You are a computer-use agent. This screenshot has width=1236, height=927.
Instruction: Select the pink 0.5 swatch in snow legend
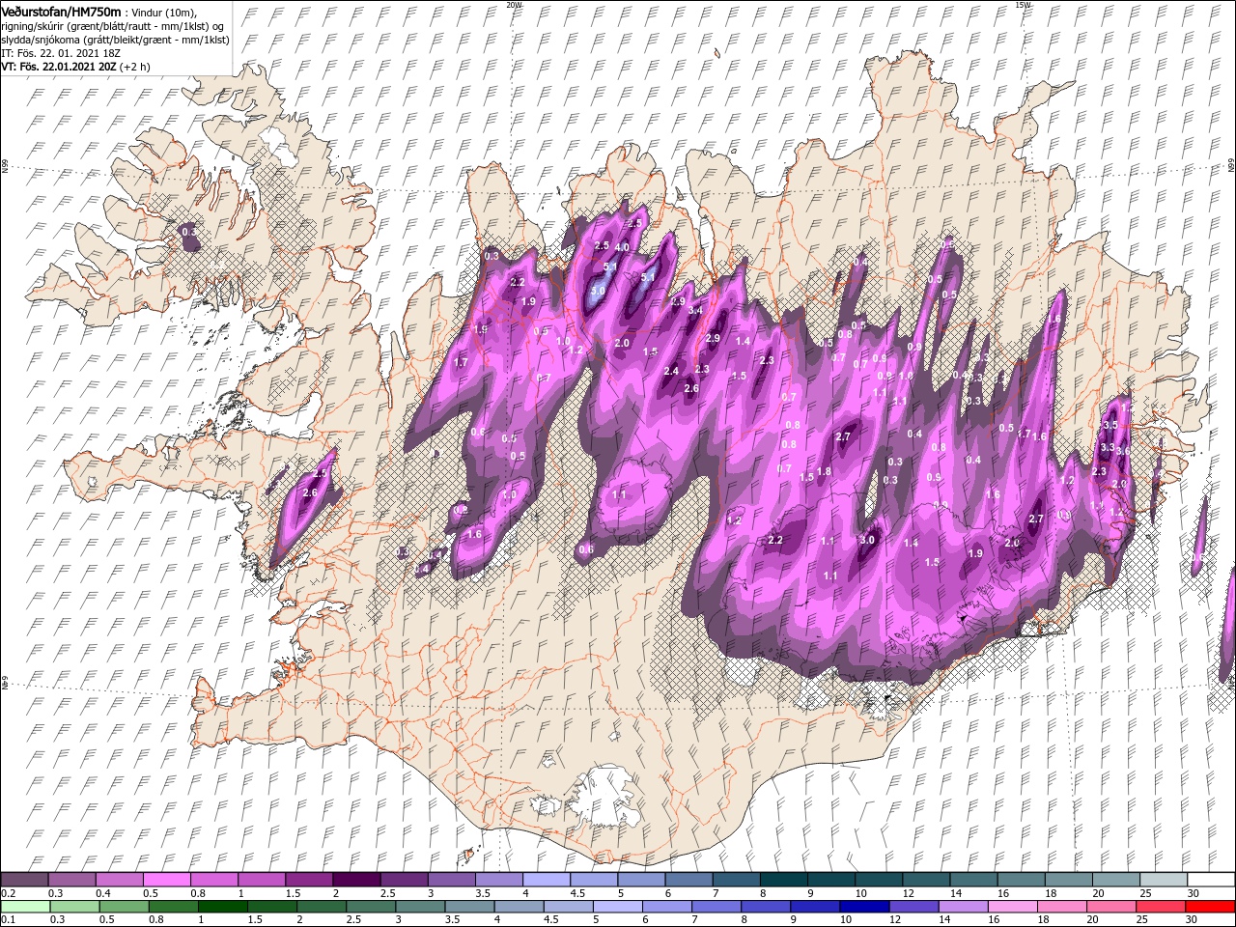coord(167,880)
